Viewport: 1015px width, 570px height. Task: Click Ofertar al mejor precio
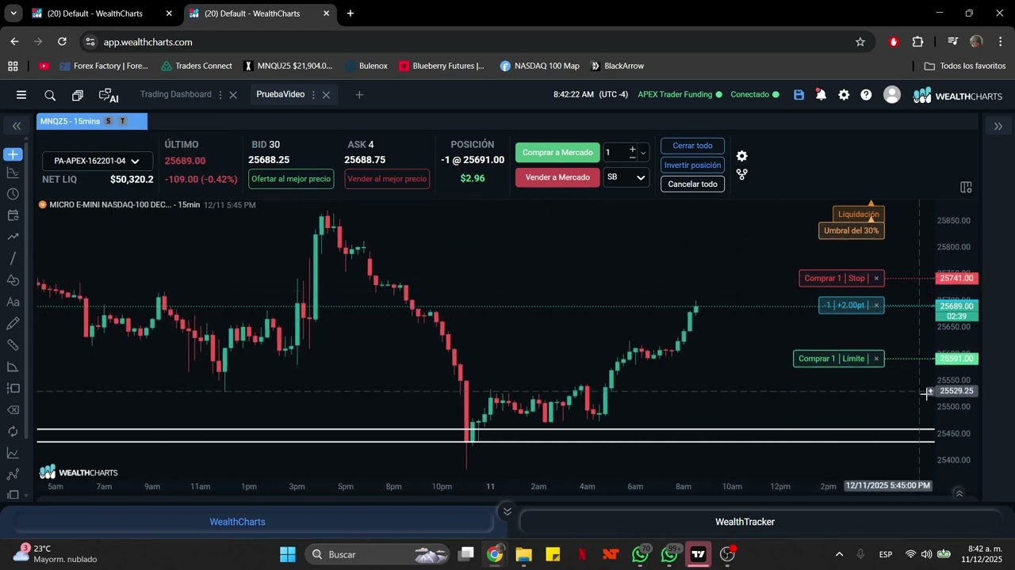point(291,179)
